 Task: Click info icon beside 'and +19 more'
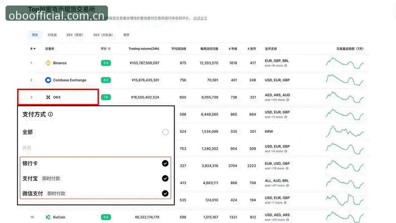(x=287, y=168)
